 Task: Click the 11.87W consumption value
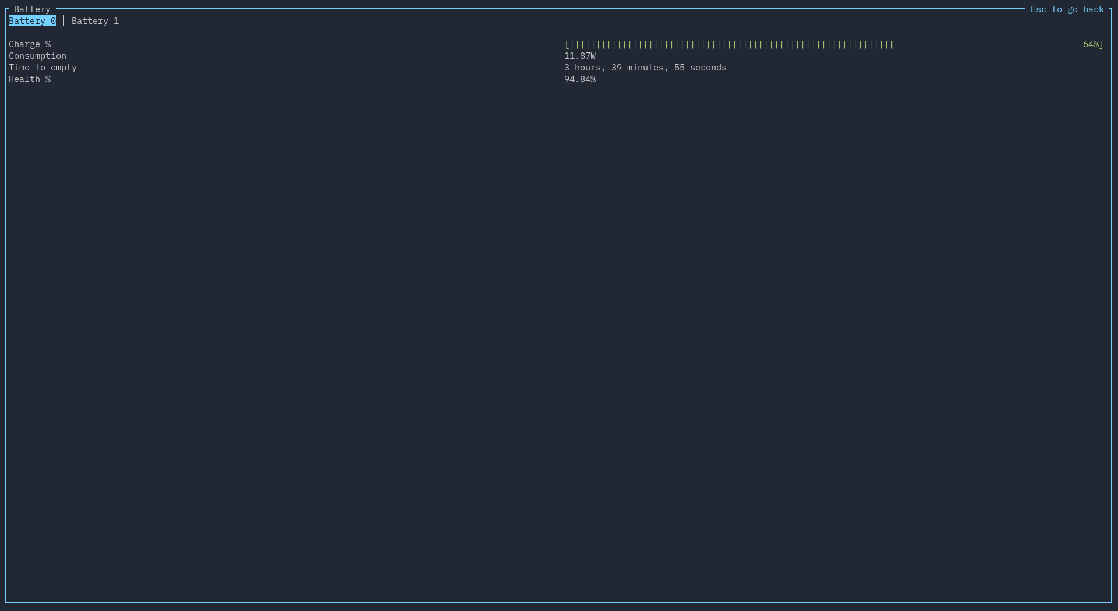[x=580, y=56]
